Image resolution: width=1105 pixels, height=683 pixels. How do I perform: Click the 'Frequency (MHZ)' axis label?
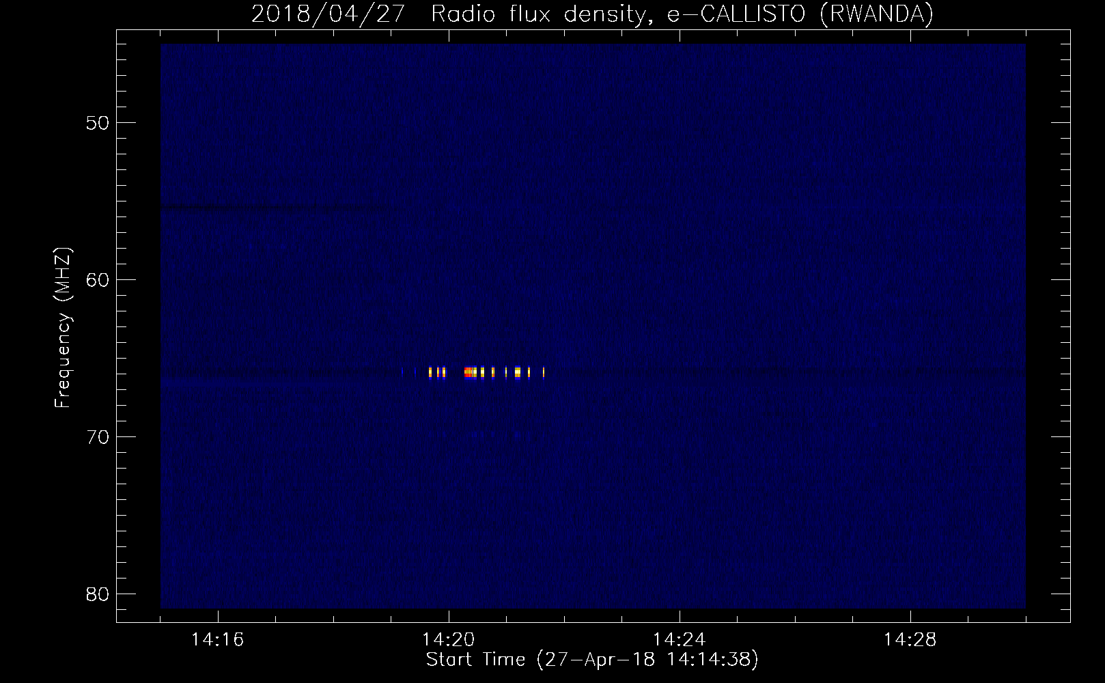coord(63,328)
